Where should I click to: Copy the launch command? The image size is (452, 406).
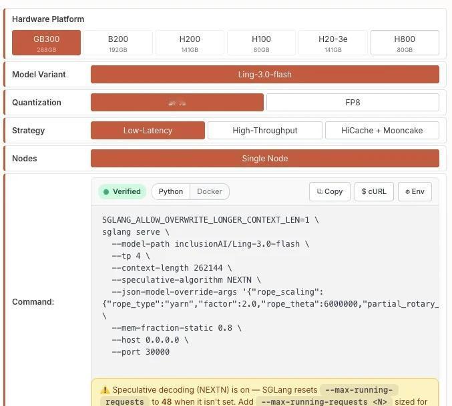(330, 191)
